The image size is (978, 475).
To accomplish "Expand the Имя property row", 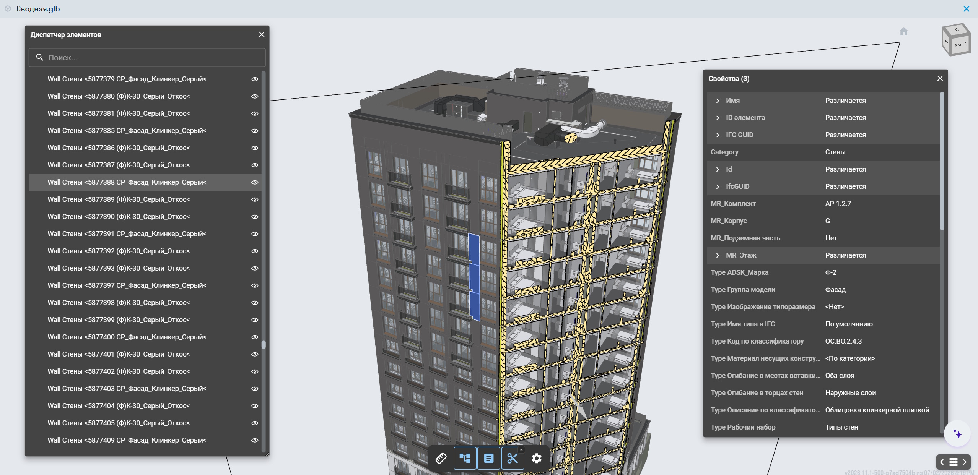I will tap(718, 101).
